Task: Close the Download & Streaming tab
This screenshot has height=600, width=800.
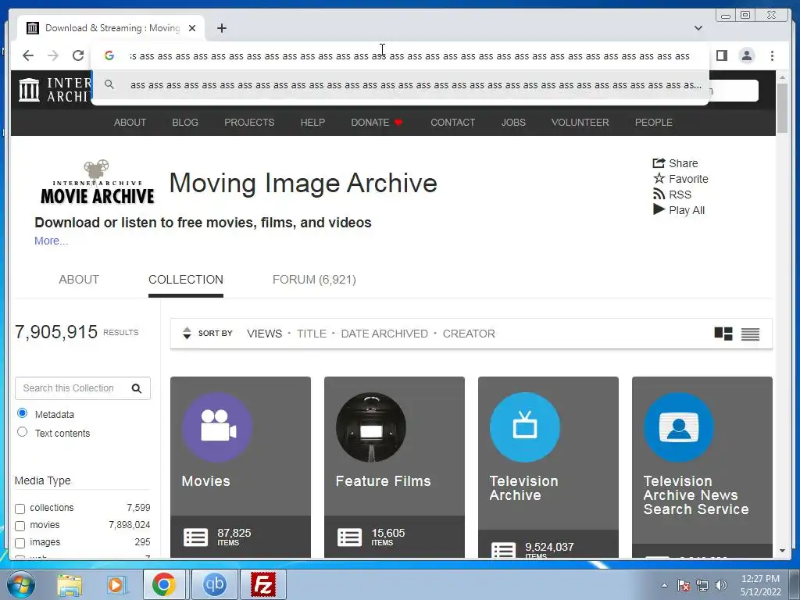Action: click(192, 28)
